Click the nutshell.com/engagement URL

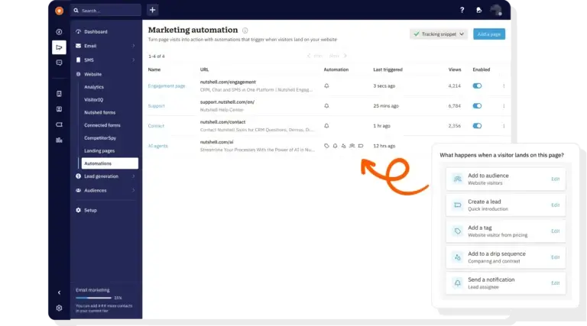[228, 82]
